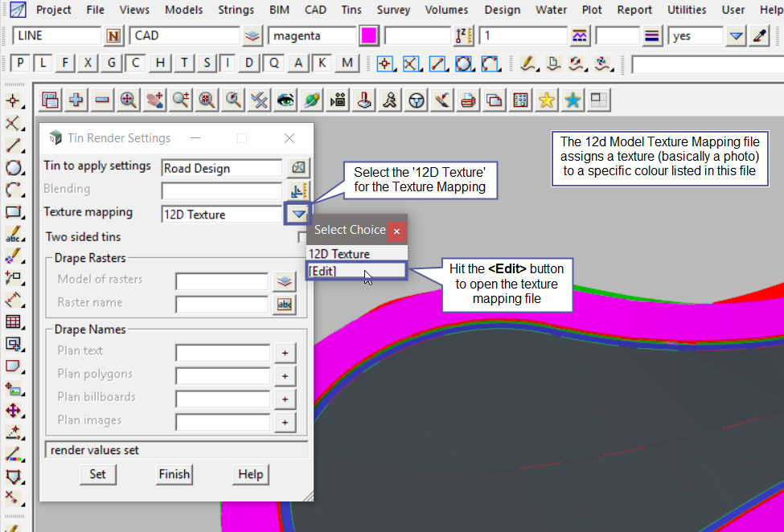Toggle the 'M' snap button
The width and height of the screenshot is (784, 532).
(347, 63)
